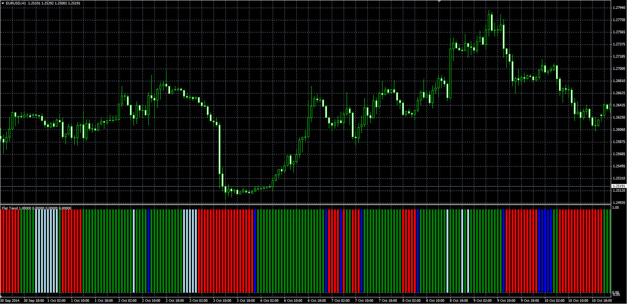Image resolution: width=627 pixels, height=304 pixels.
Task: Open the EURUSD,H1 chart menu arrow
Action: click(x=3, y=3)
